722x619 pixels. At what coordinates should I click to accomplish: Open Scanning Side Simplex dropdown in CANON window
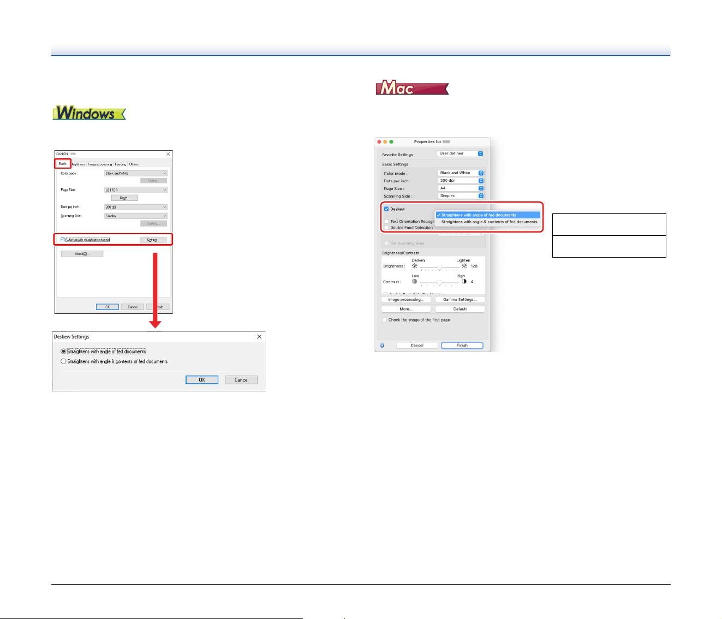click(x=136, y=216)
